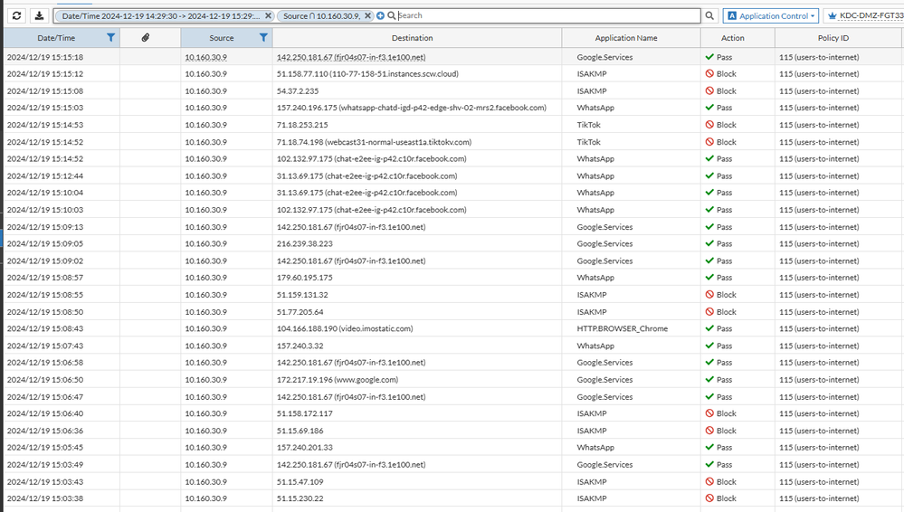Click into the Search filter field
Image resolution: width=904 pixels, height=512 pixels.
pos(547,15)
